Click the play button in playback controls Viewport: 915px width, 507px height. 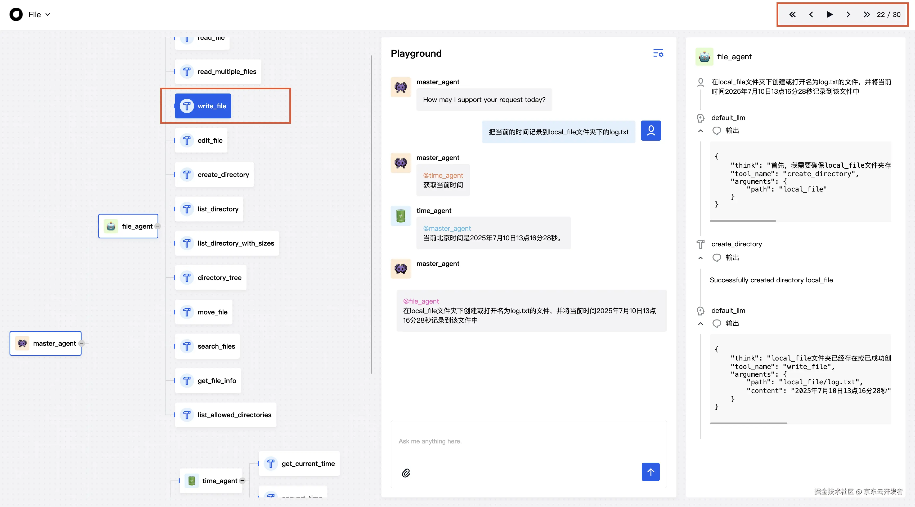pyautogui.click(x=829, y=15)
